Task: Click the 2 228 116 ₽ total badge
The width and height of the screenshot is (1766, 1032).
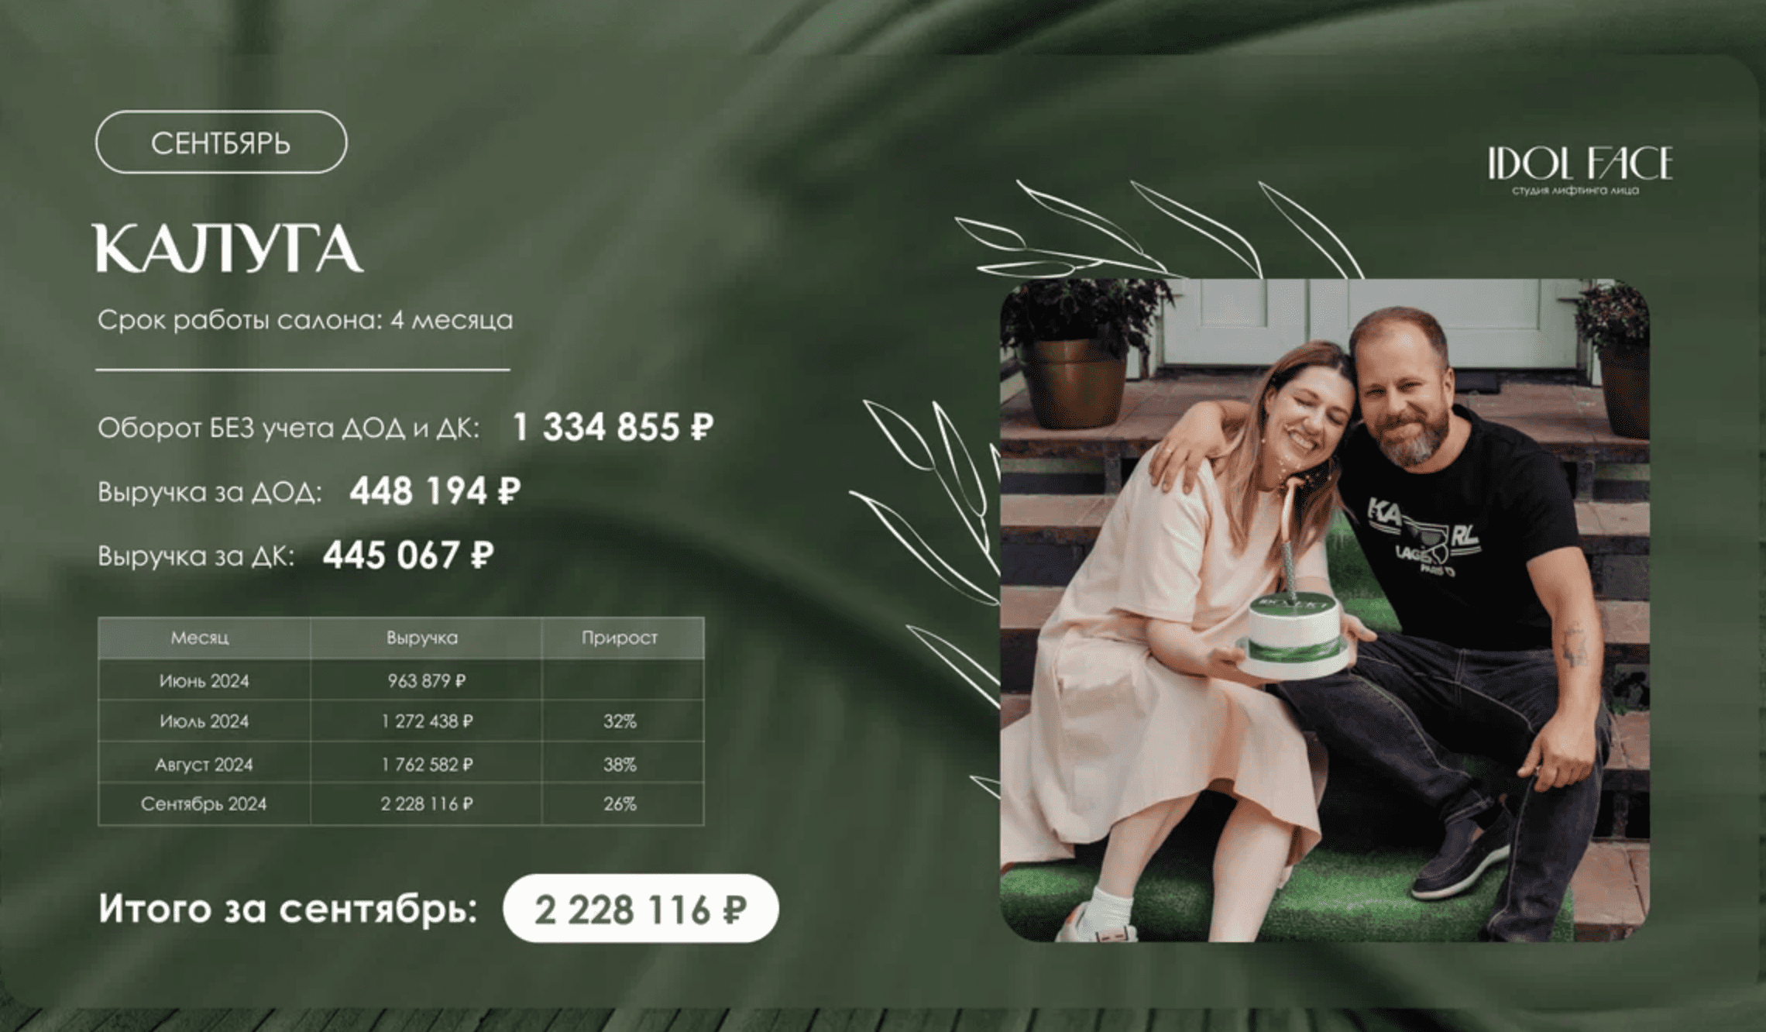Action: pyautogui.click(x=640, y=909)
